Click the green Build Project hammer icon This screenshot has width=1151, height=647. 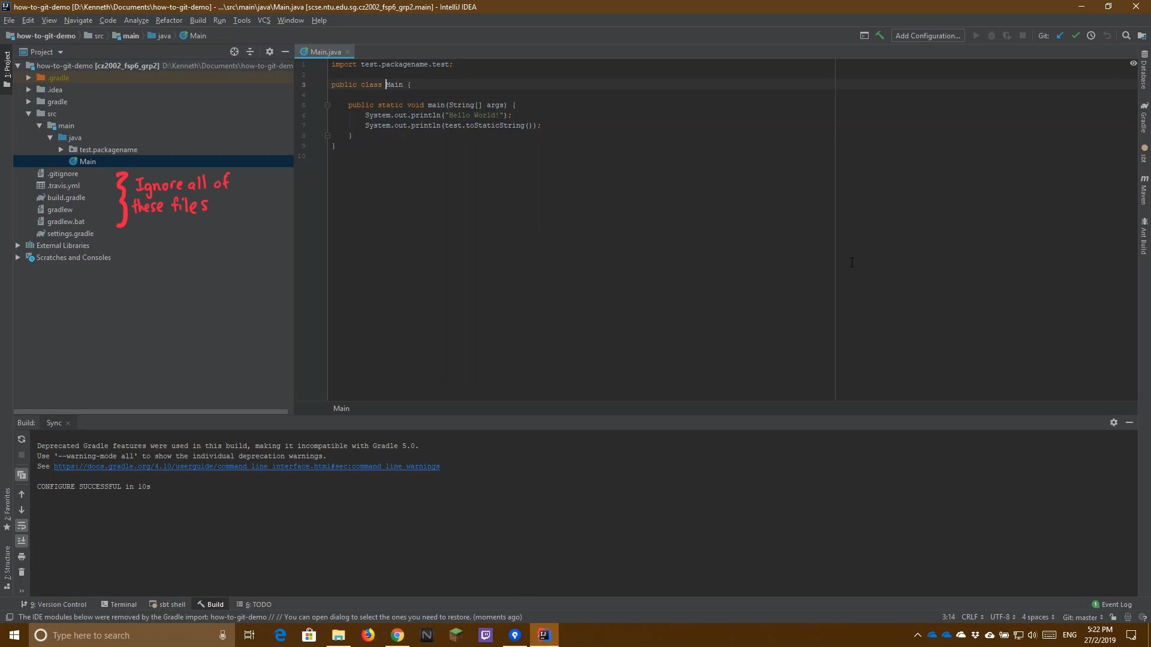click(879, 35)
